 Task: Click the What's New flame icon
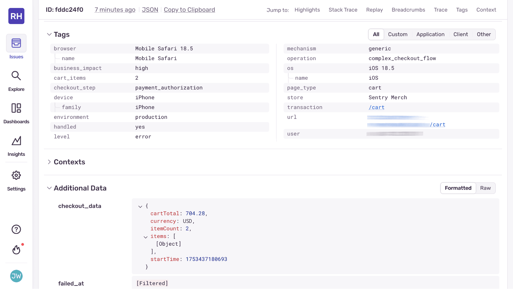pos(16,250)
